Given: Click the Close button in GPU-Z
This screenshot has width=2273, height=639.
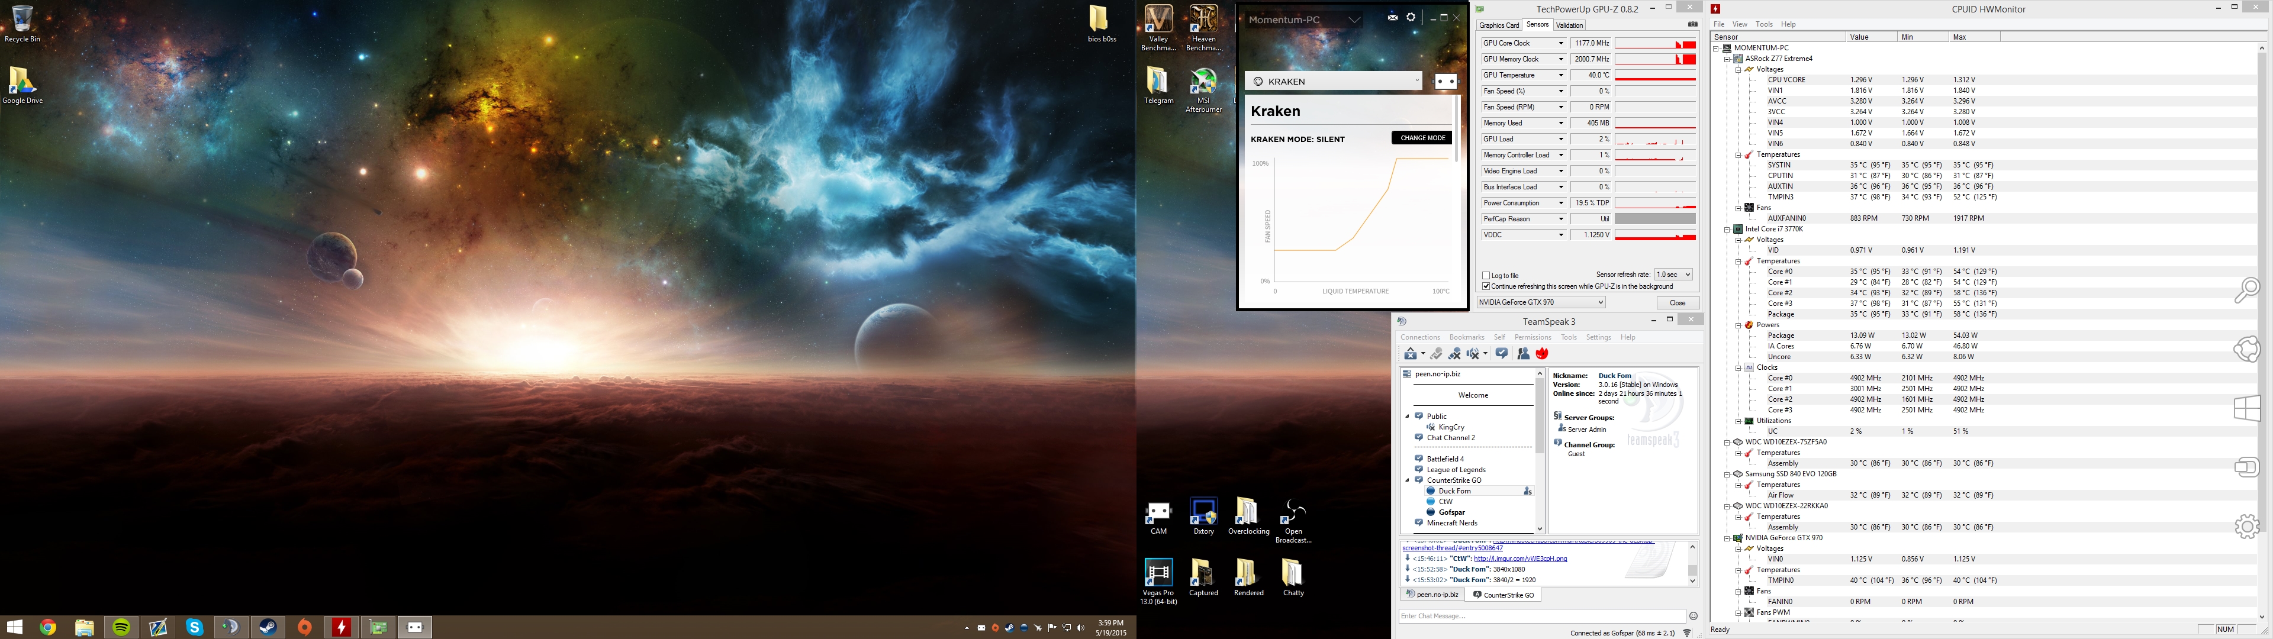Looking at the screenshot, I should [1678, 303].
